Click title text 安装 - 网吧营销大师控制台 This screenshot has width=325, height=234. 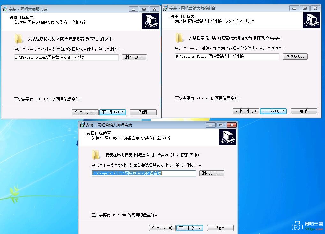coord(192,8)
